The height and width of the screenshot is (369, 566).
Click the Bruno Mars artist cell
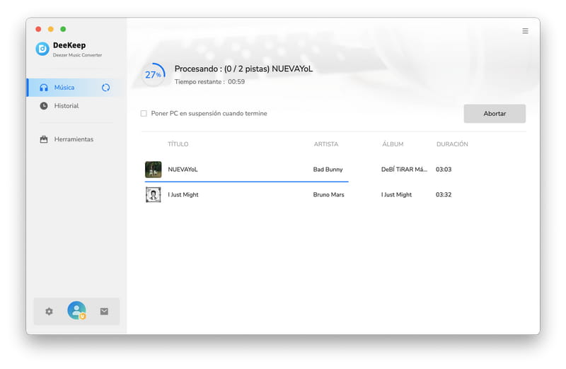coord(328,195)
